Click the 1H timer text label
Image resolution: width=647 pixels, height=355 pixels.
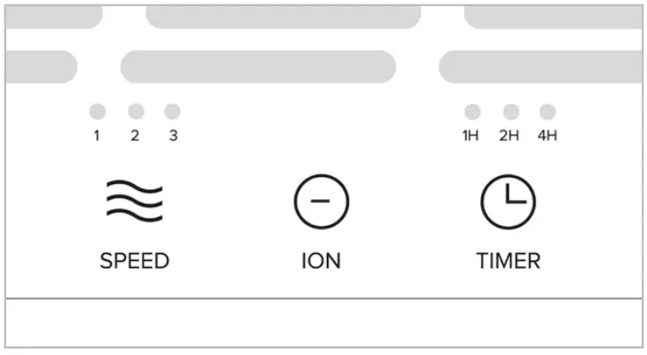click(471, 136)
